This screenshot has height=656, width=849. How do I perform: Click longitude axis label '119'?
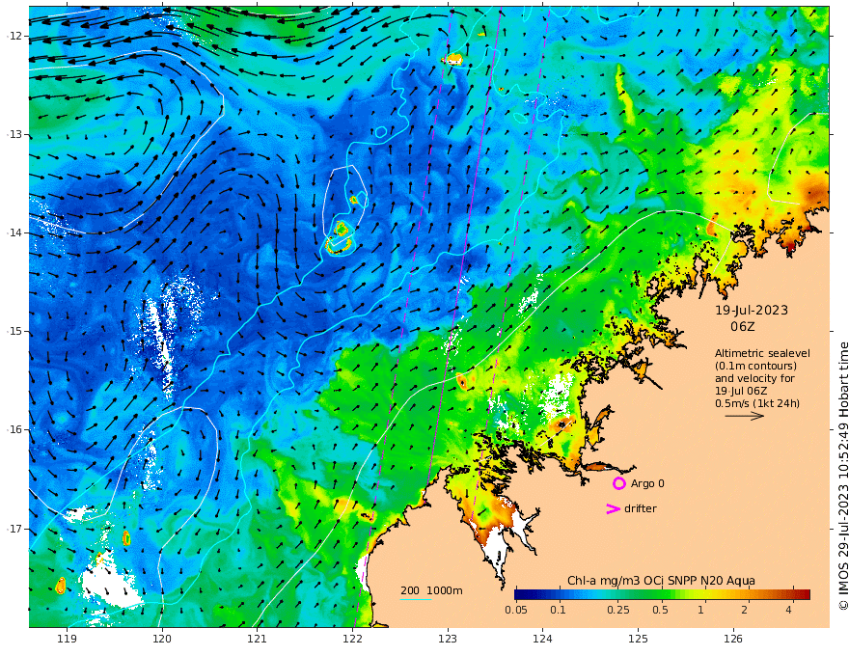pyautogui.click(x=67, y=640)
